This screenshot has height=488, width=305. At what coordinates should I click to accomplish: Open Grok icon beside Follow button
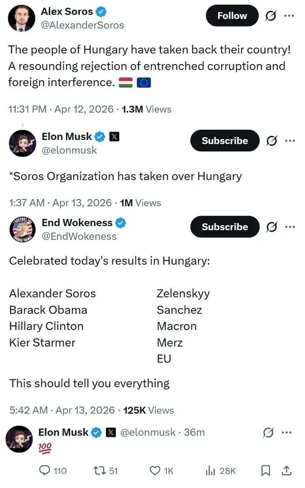point(272,16)
